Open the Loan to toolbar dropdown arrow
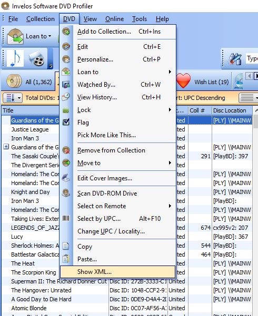Screen dimensions: 258x316 click(49, 36)
